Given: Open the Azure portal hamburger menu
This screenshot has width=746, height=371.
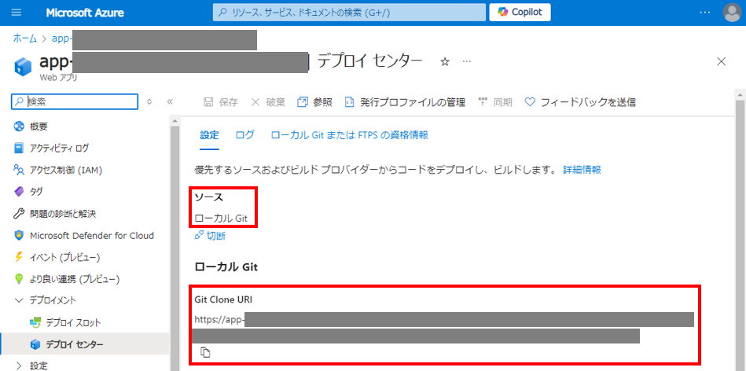Looking at the screenshot, I should [17, 13].
